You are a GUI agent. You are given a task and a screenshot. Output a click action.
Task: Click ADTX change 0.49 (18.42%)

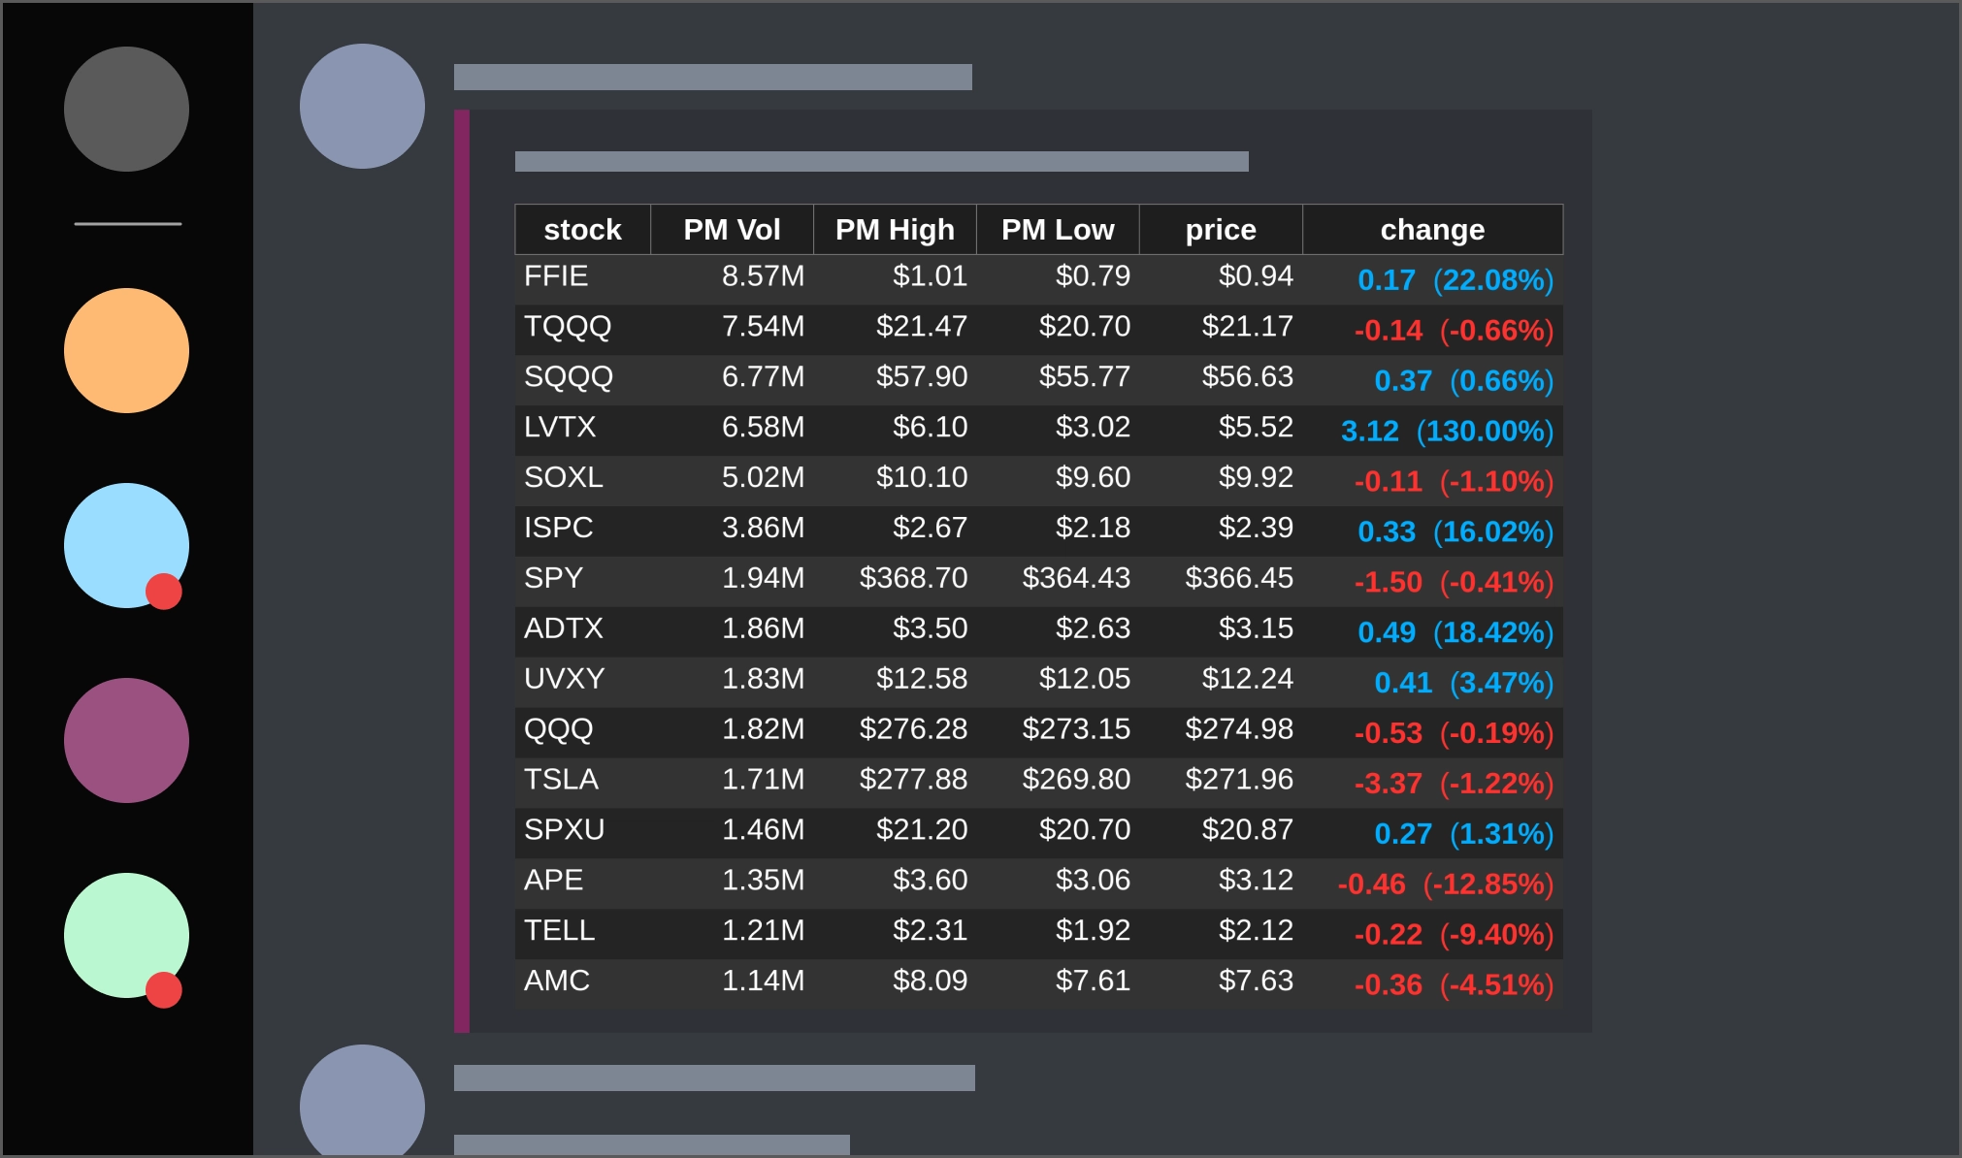point(1455,633)
